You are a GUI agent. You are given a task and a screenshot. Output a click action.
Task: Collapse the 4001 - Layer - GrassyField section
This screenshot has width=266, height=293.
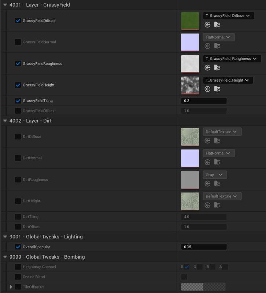(5, 5)
